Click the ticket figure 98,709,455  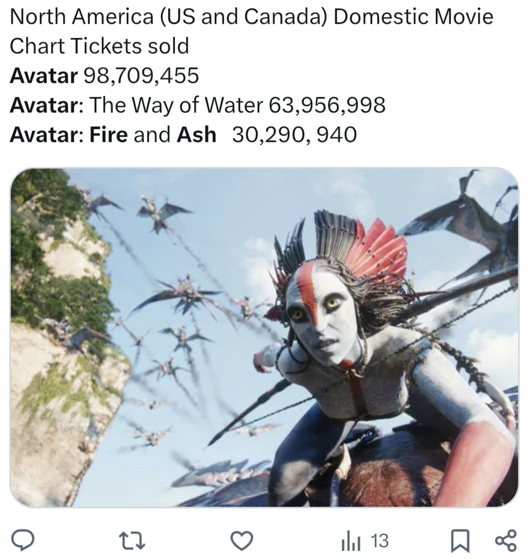click(x=141, y=76)
